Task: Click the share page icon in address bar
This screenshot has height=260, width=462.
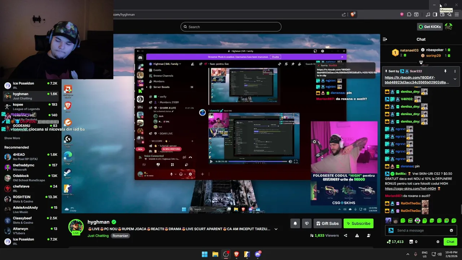Action: pyautogui.click(x=344, y=14)
